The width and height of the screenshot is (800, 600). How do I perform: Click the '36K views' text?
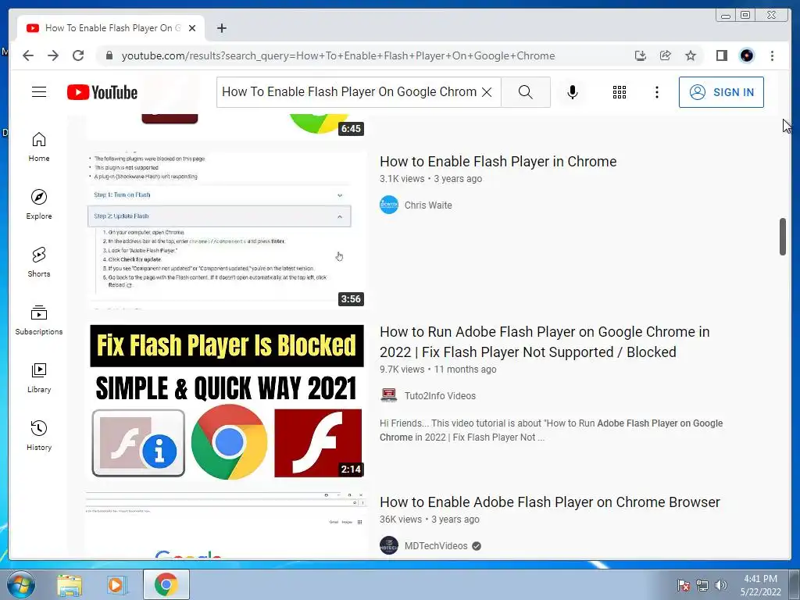point(401,520)
